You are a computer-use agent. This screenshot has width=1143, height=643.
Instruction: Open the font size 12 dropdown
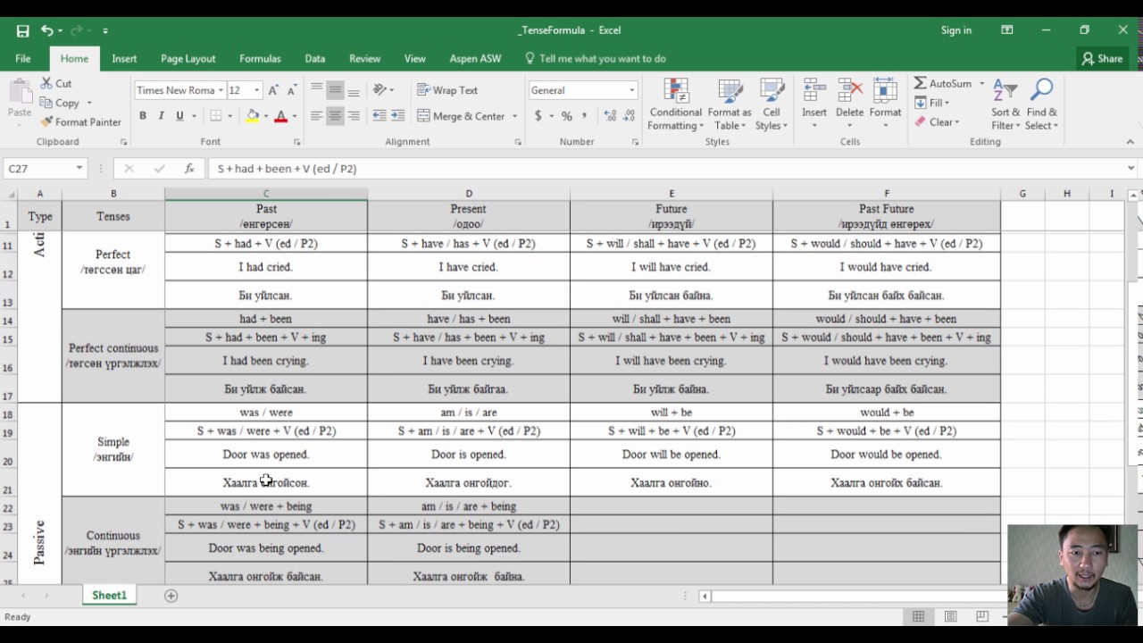256,90
